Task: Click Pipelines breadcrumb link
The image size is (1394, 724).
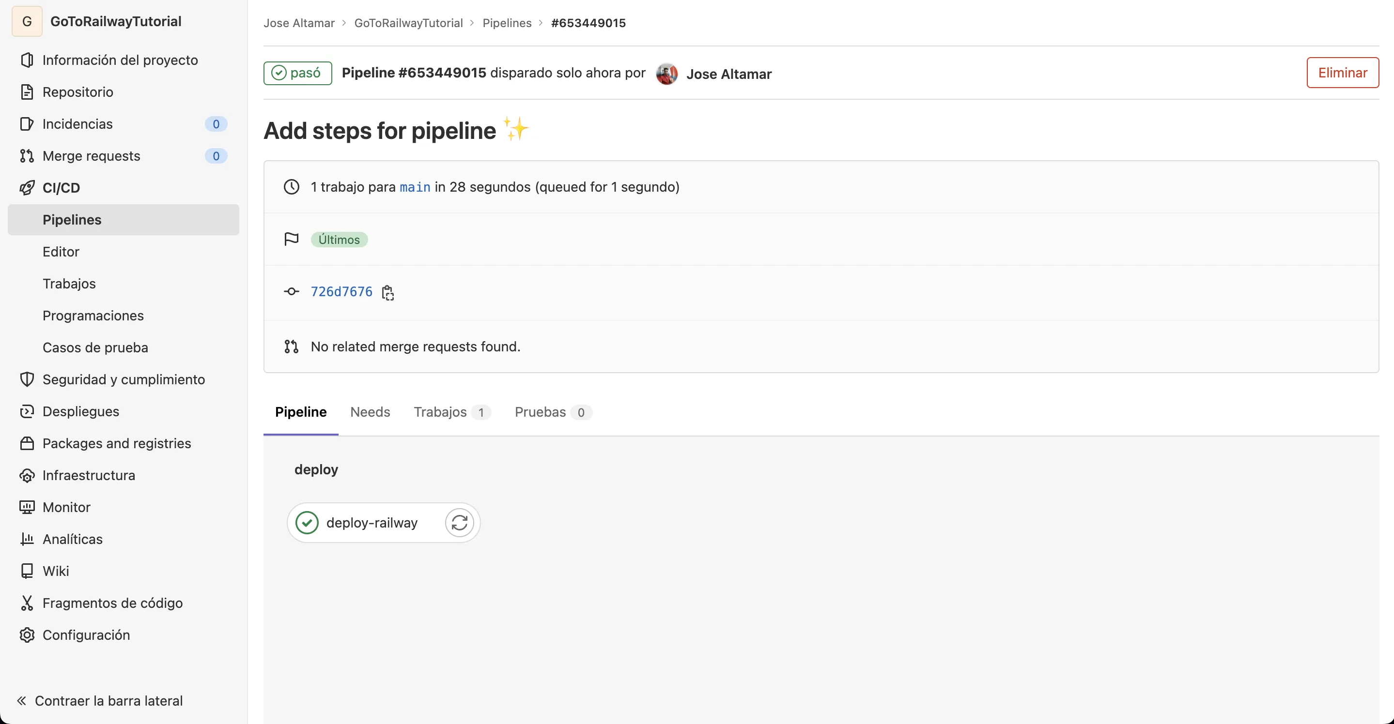Action: pos(507,23)
